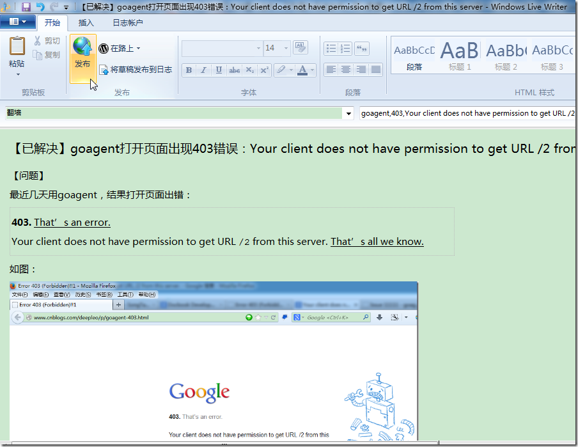Image resolution: width=578 pixels, height=447 pixels.
Task: Click the Redo arrow in title bar
Action: point(54,6)
